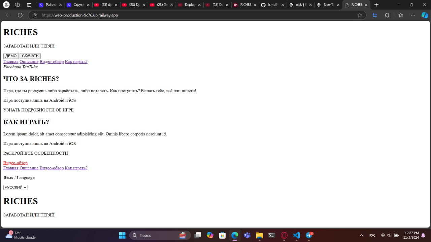431x242 pixels.
Task: Open the Workspaces icon in Edge
Action: tap(18, 5)
